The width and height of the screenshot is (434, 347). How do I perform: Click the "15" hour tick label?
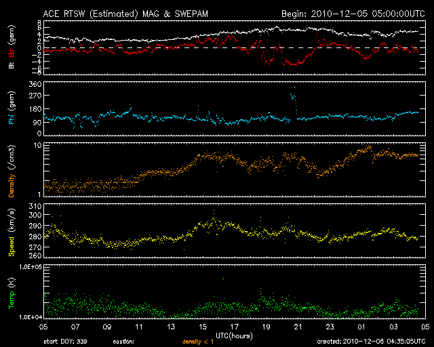tap(203, 327)
